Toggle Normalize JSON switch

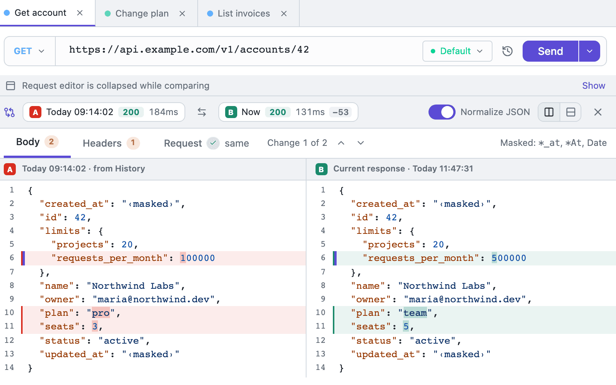tap(442, 112)
